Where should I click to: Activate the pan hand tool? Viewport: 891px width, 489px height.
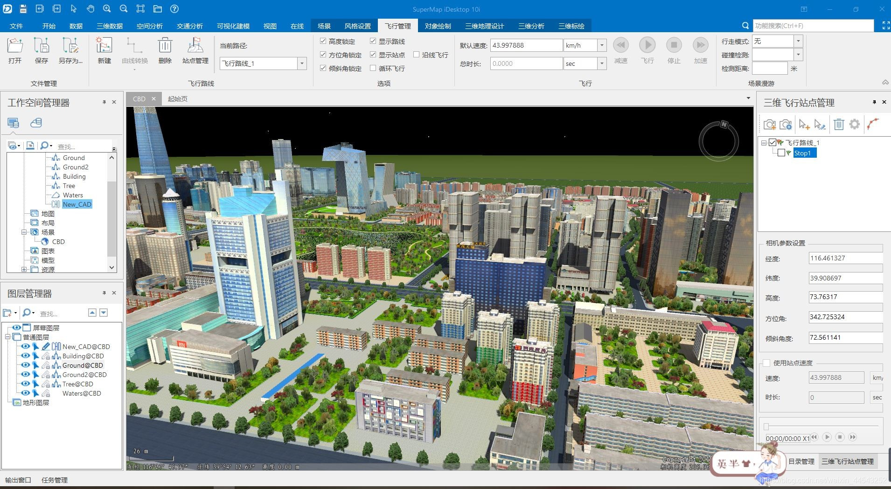point(90,9)
